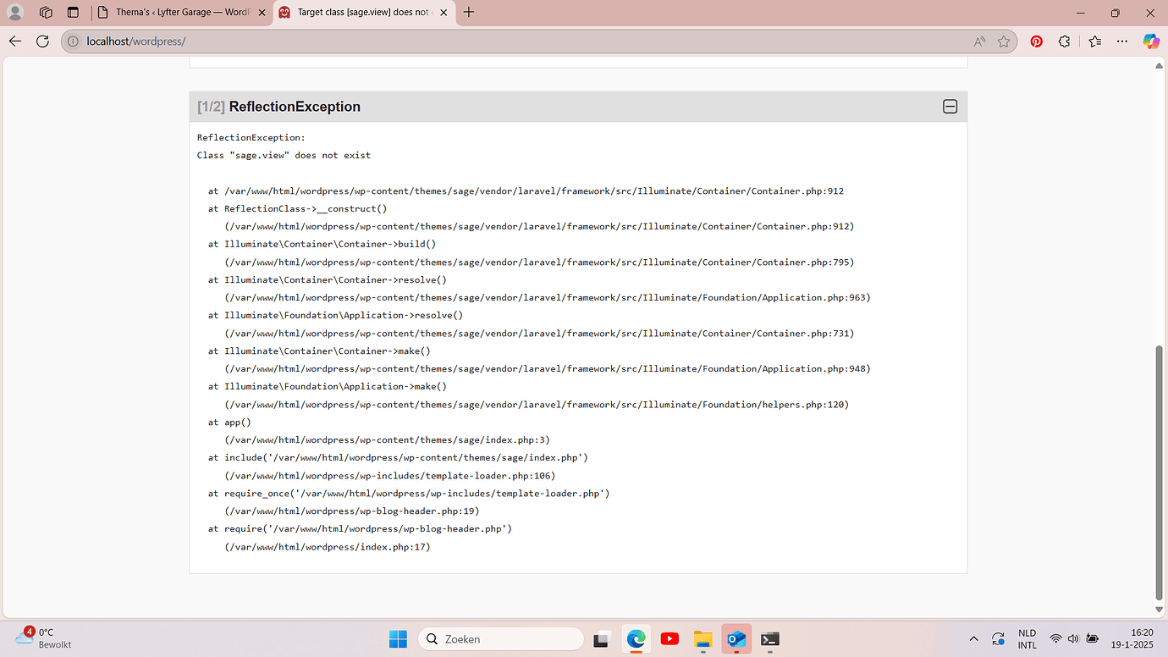
Task: Click the Edge profile avatar icon
Action: 15,13
